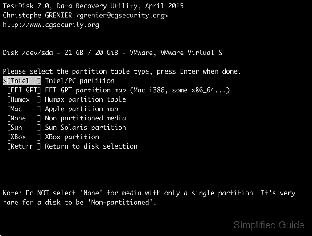Click the 'Disk /dev/sda' information line

tap(112, 53)
